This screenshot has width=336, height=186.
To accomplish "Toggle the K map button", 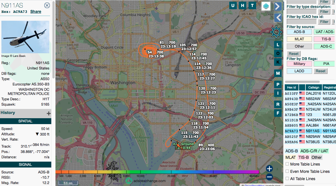I will pos(278,62).
